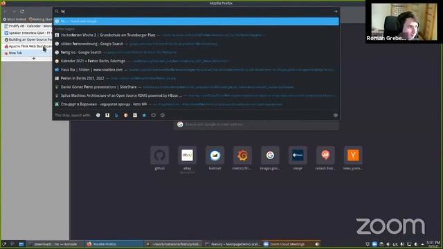Screen dimensions: 443x249
Task: Open the eBay shortcut tile
Action: tap(188, 155)
